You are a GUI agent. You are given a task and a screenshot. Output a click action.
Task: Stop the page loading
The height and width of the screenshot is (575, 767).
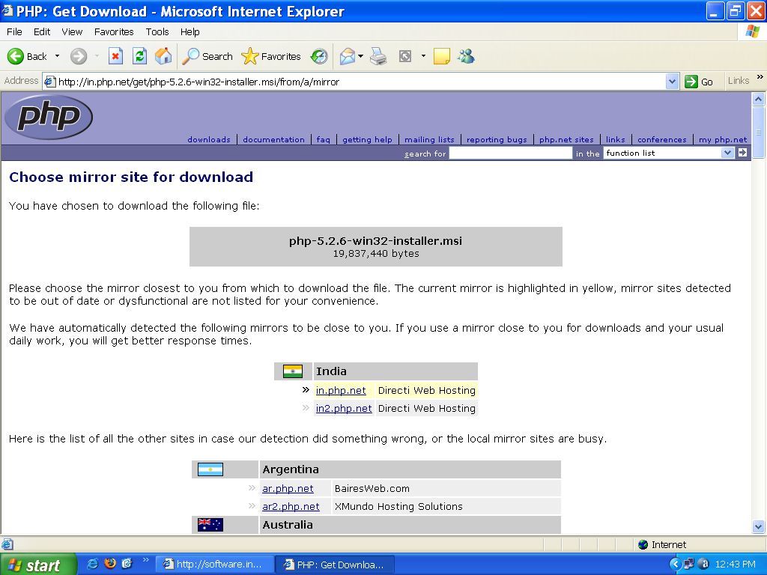pos(115,56)
